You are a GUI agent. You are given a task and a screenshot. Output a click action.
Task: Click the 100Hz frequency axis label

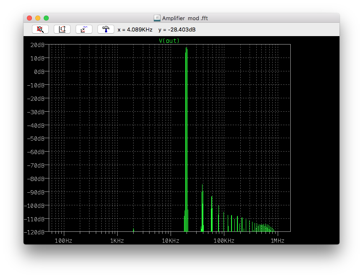coord(63,241)
